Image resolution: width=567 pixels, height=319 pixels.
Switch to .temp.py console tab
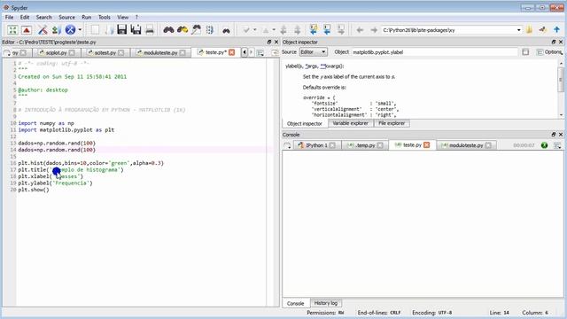(365, 145)
